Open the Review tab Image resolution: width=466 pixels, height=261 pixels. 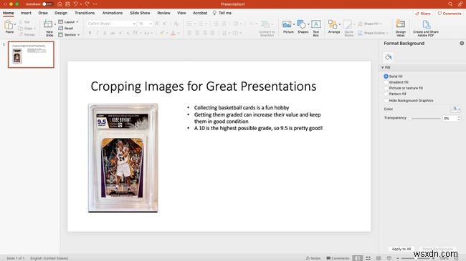(x=163, y=13)
